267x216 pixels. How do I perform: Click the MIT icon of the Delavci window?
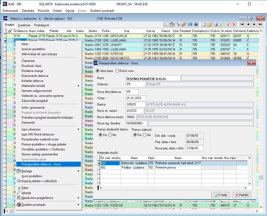tap(6, 18)
